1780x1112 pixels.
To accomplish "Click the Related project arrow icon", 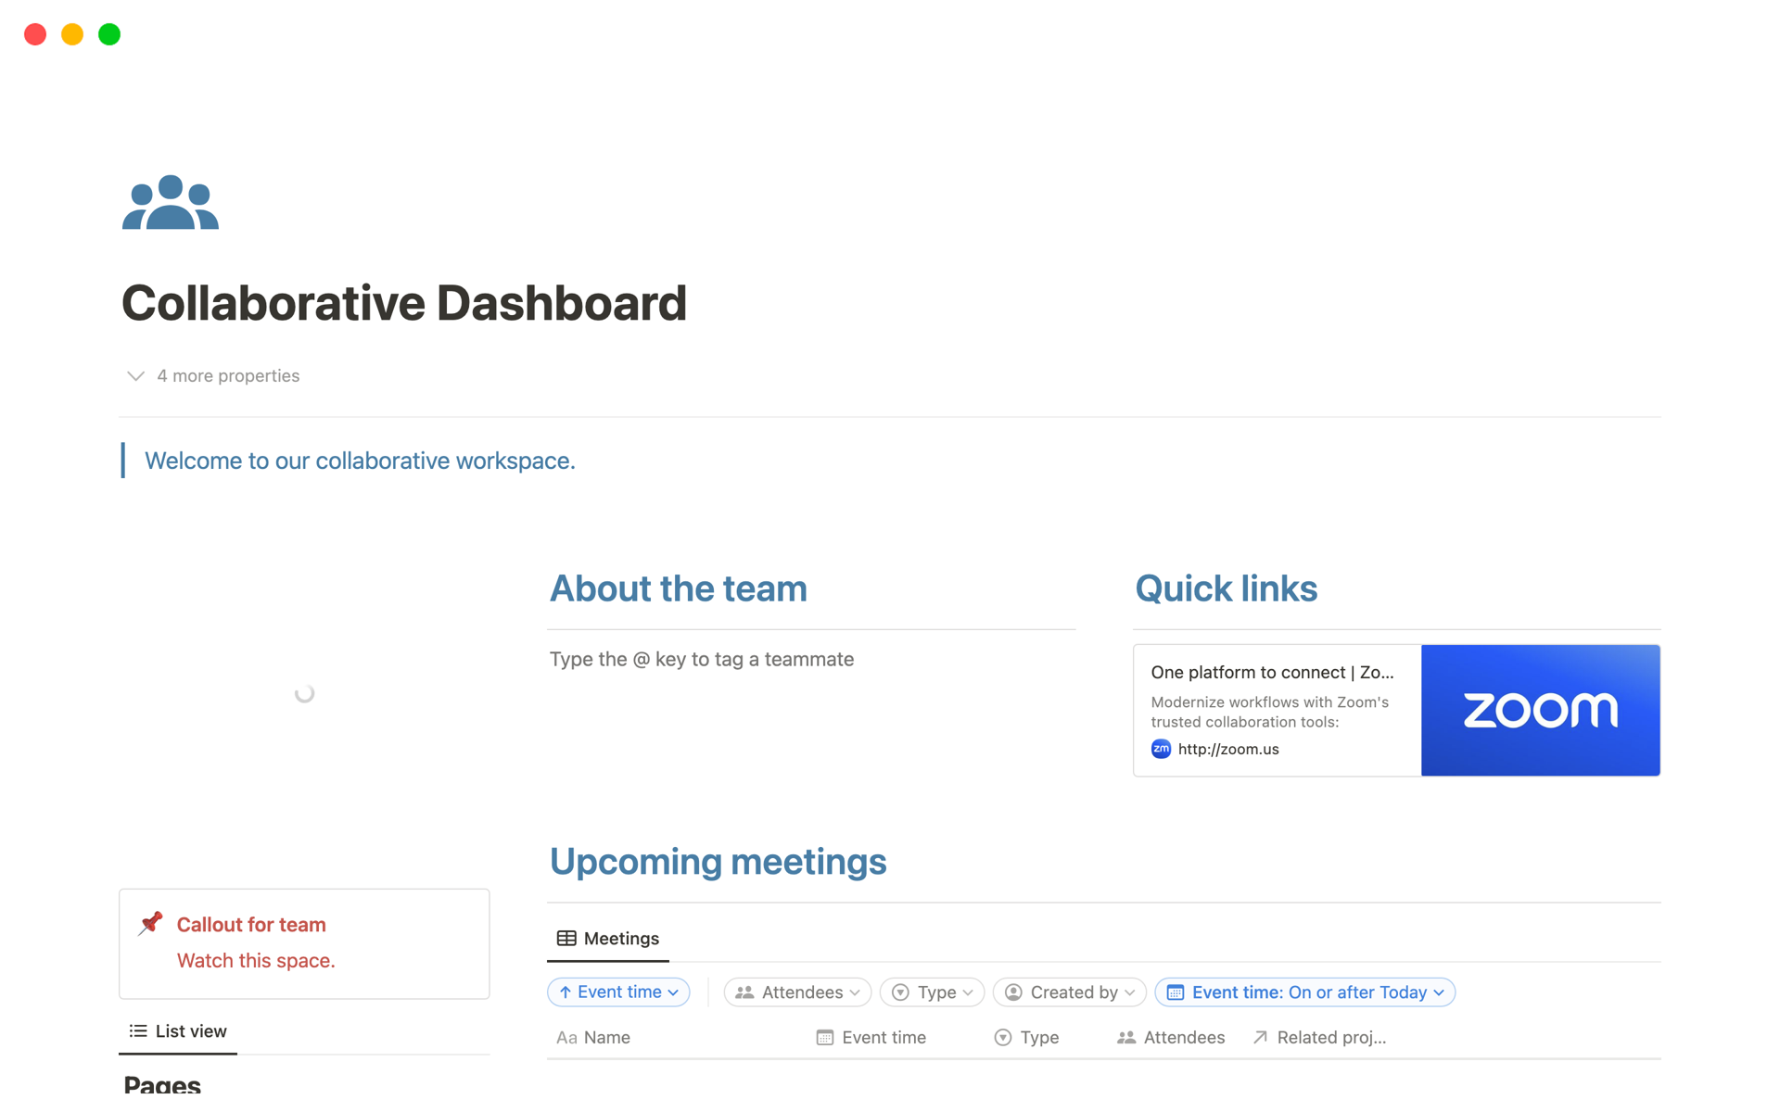I will 1260,1037.
